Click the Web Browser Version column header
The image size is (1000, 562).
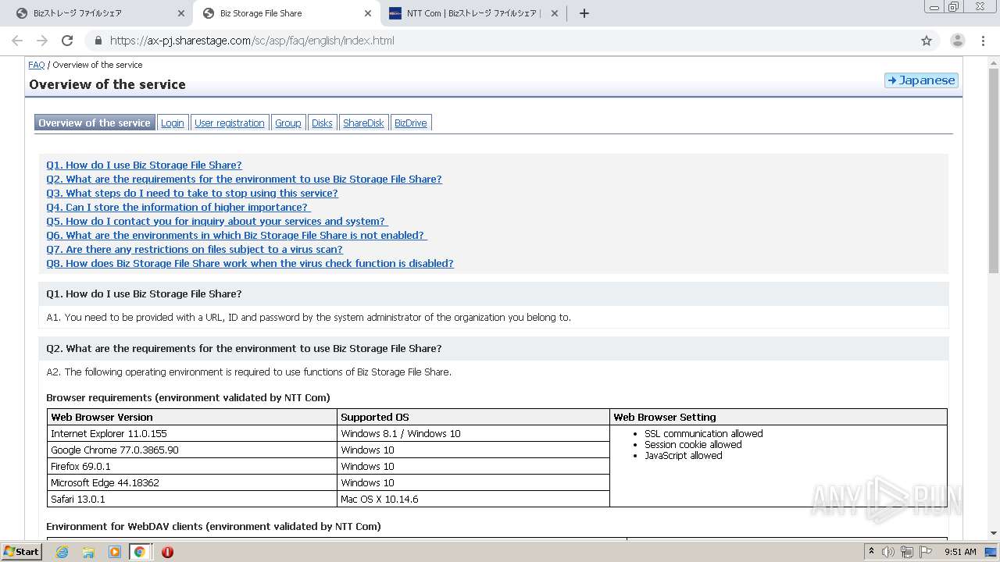click(x=192, y=417)
